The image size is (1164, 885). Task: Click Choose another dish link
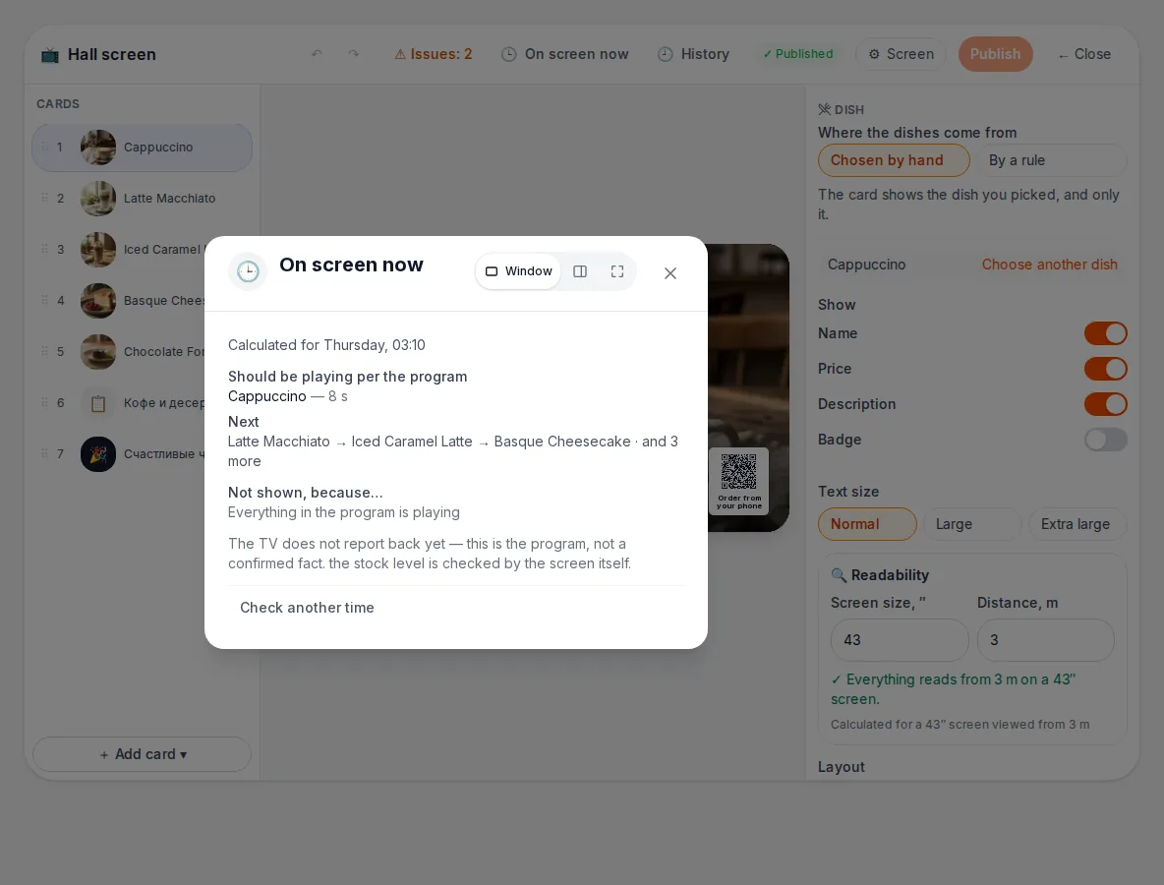(x=1049, y=265)
